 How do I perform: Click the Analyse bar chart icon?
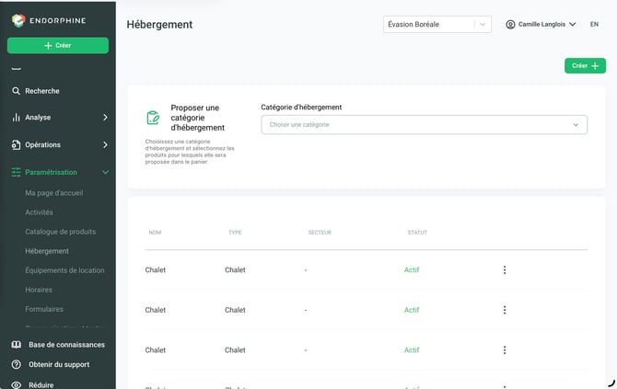point(17,118)
